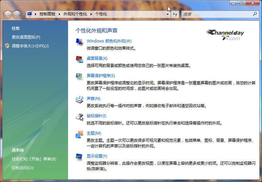Click 更改桌面图标(P) in tasks pane
This screenshot has height=182, width=262.
(26, 37)
